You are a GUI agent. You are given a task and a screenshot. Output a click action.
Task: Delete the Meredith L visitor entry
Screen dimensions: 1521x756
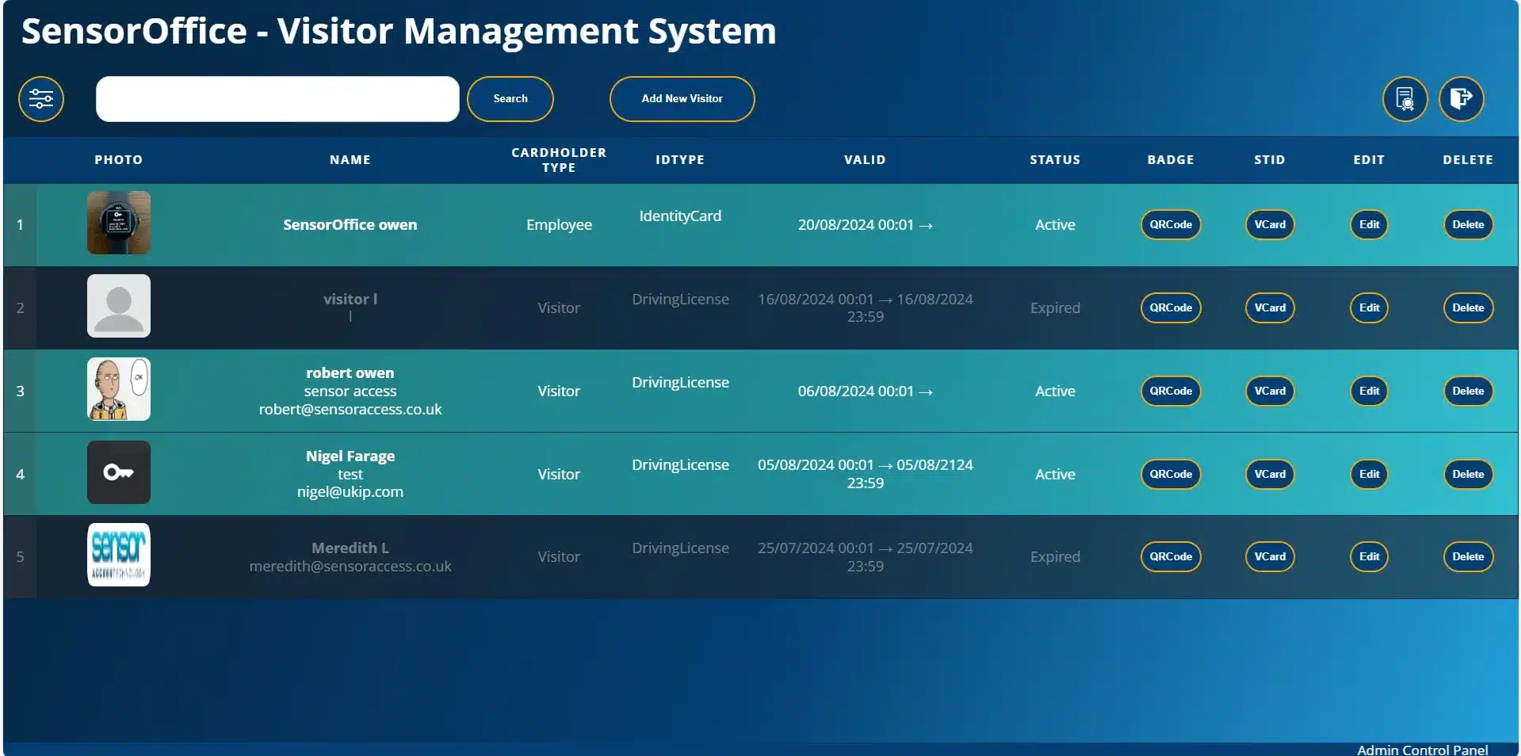click(x=1467, y=556)
